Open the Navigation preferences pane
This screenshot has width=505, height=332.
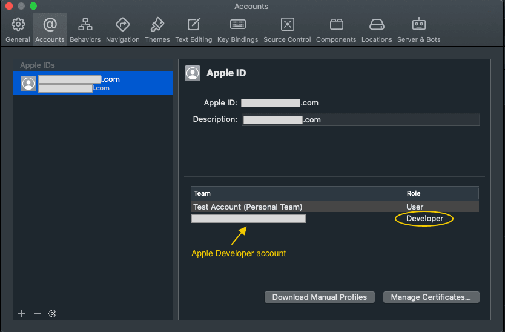(x=123, y=30)
